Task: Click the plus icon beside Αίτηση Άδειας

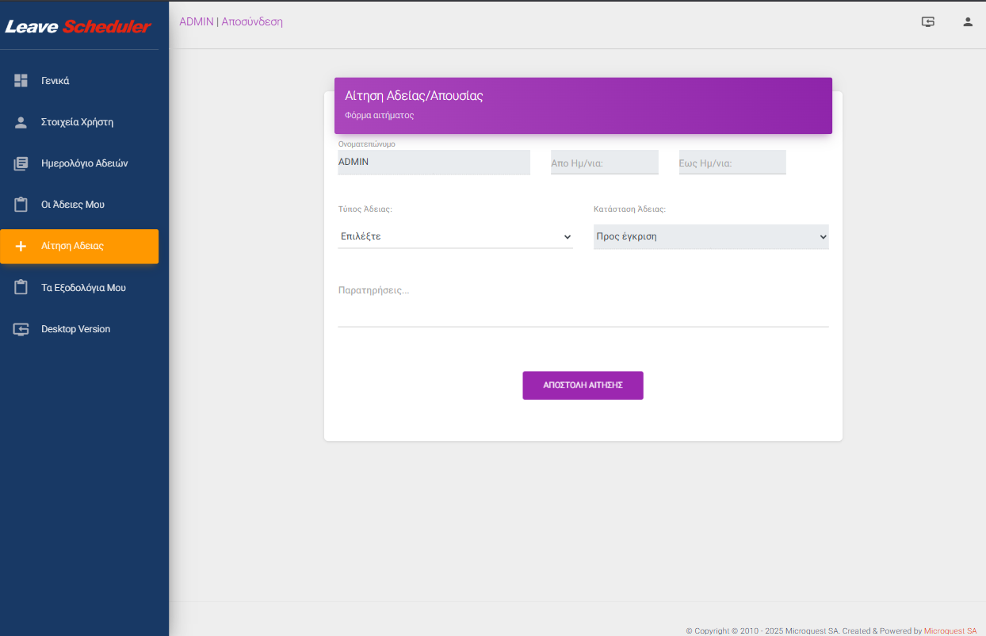Action: [21, 247]
